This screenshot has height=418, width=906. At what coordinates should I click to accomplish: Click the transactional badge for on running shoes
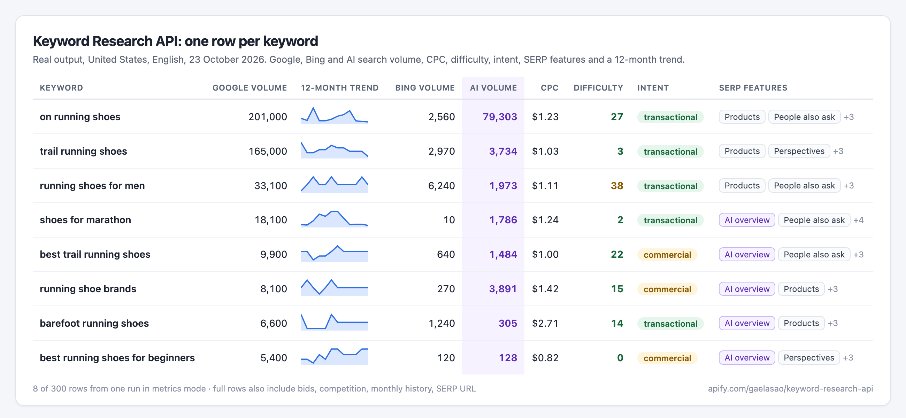[670, 117]
